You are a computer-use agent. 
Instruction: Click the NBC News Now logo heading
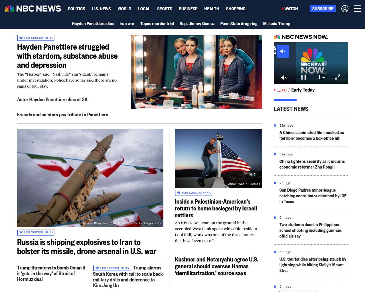(x=301, y=37)
